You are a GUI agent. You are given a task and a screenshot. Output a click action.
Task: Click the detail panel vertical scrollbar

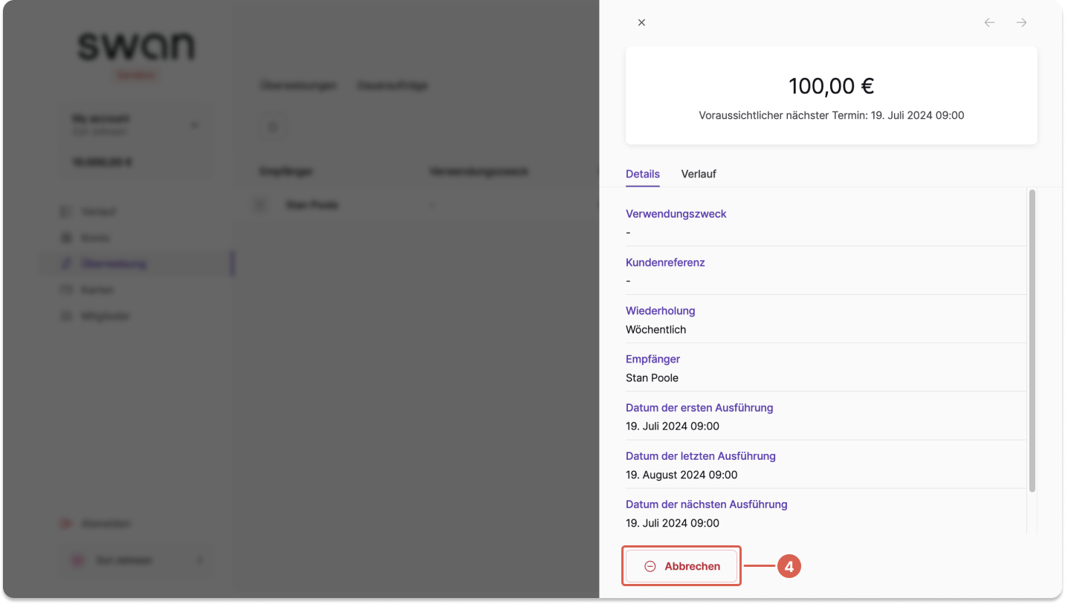(1032, 340)
